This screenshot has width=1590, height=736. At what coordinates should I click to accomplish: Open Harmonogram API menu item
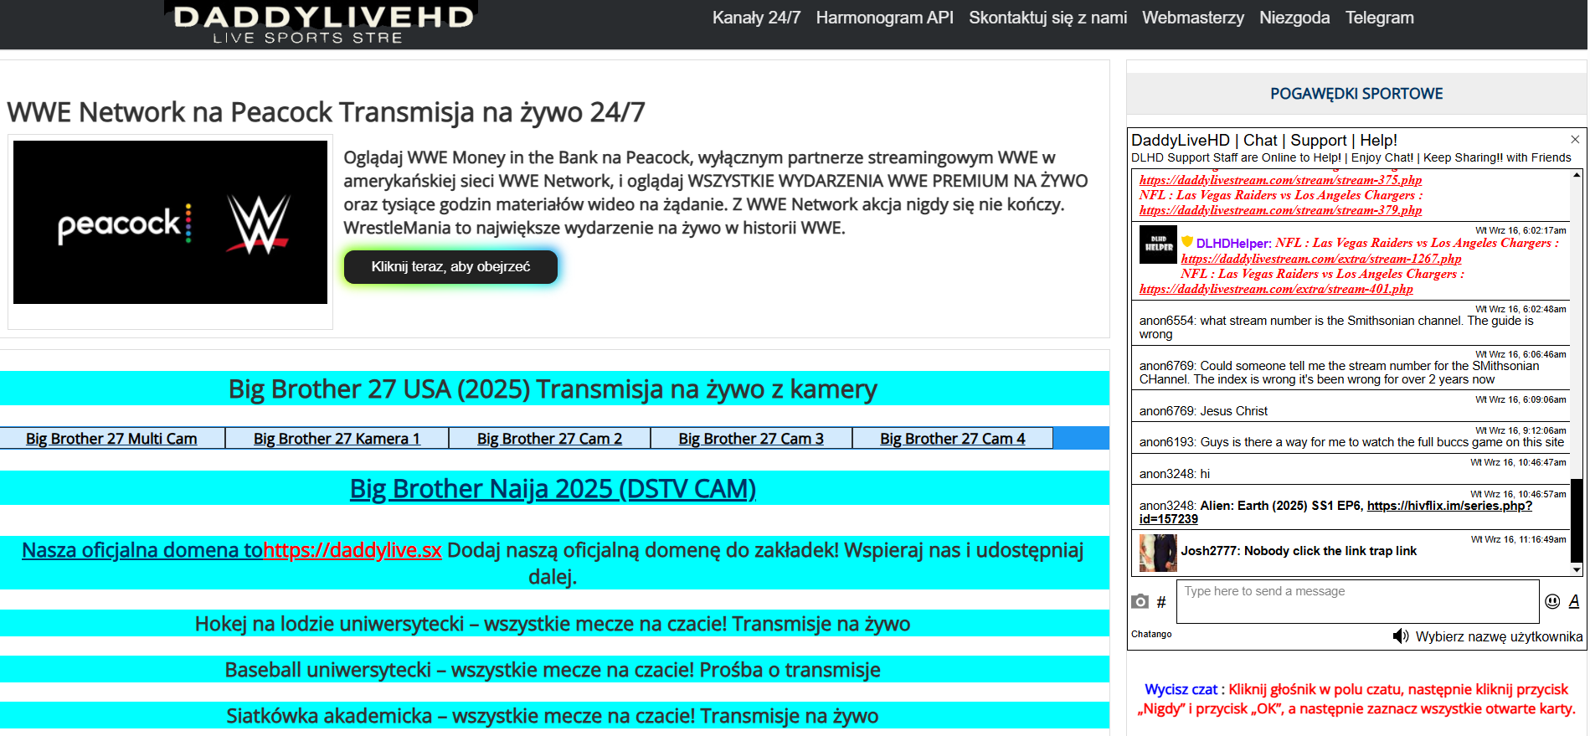click(x=884, y=18)
